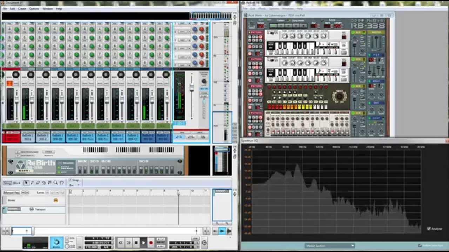Click the Rewind transport button
This screenshot has height=252, width=449.
pyautogui.click(x=121, y=243)
